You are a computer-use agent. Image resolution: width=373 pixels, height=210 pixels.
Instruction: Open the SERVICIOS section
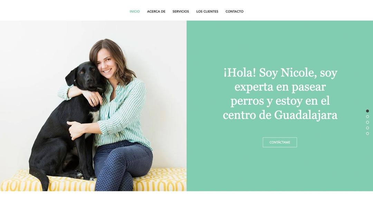tap(181, 11)
